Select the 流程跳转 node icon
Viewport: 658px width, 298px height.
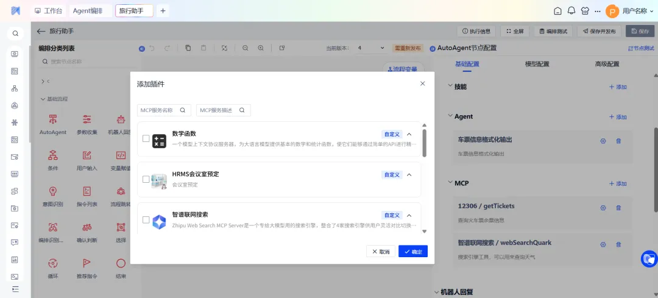(x=121, y=191)
